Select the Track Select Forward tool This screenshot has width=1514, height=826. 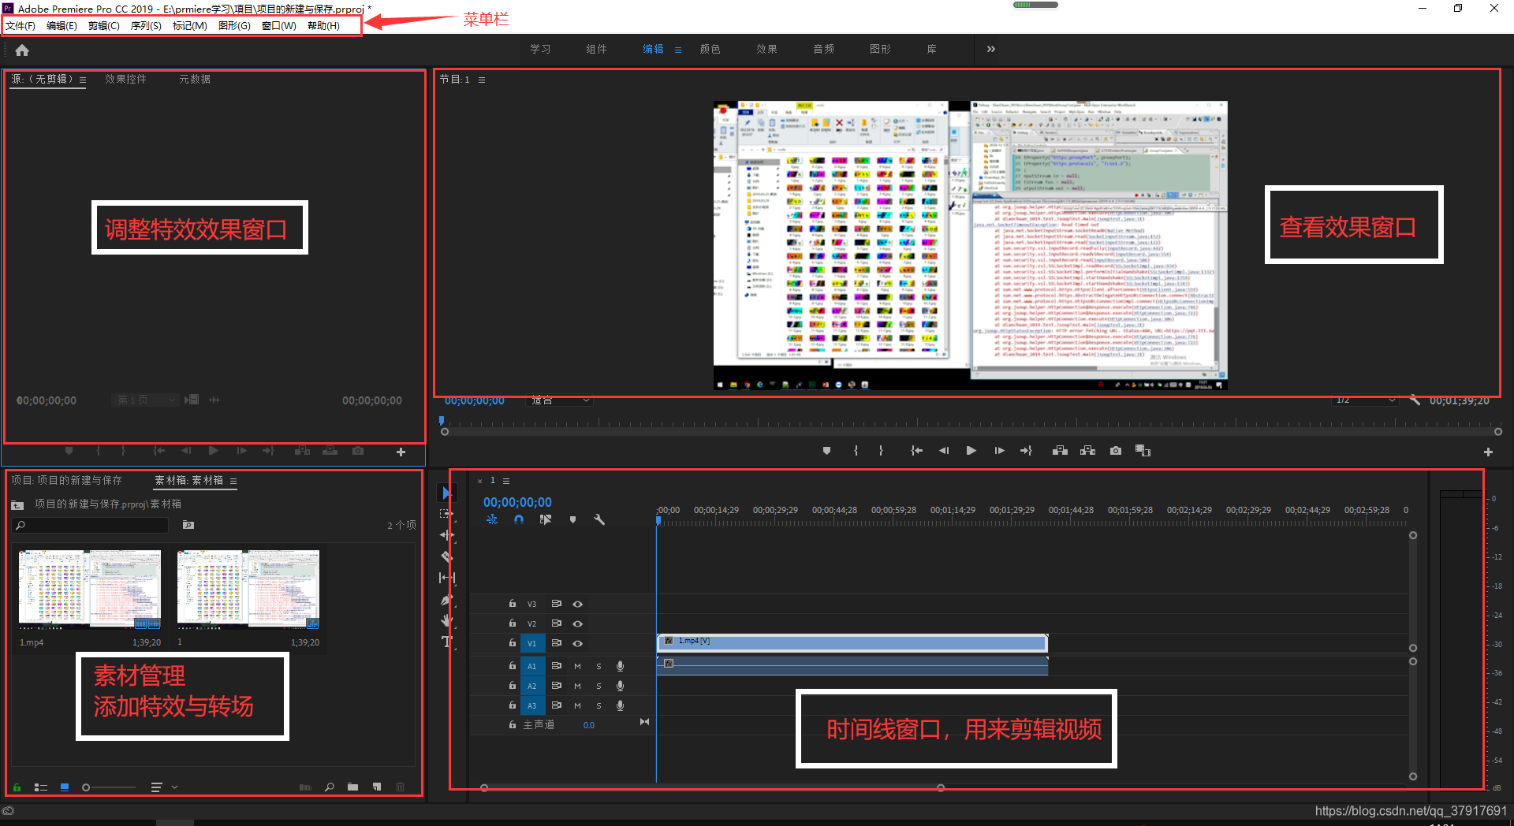click(x=446, y=513)
